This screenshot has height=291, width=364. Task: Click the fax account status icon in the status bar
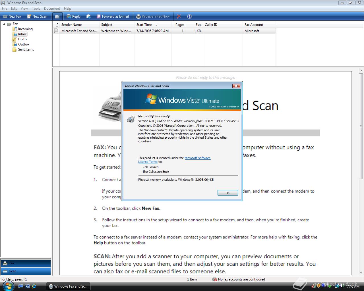215,279
